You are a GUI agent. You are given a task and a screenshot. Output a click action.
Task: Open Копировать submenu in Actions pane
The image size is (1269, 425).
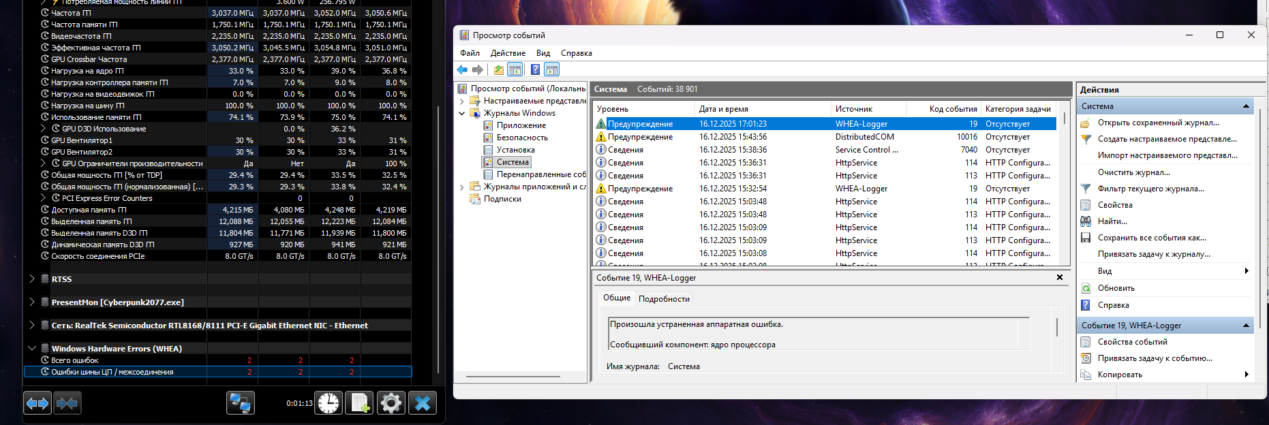[x=1165, y=375]
